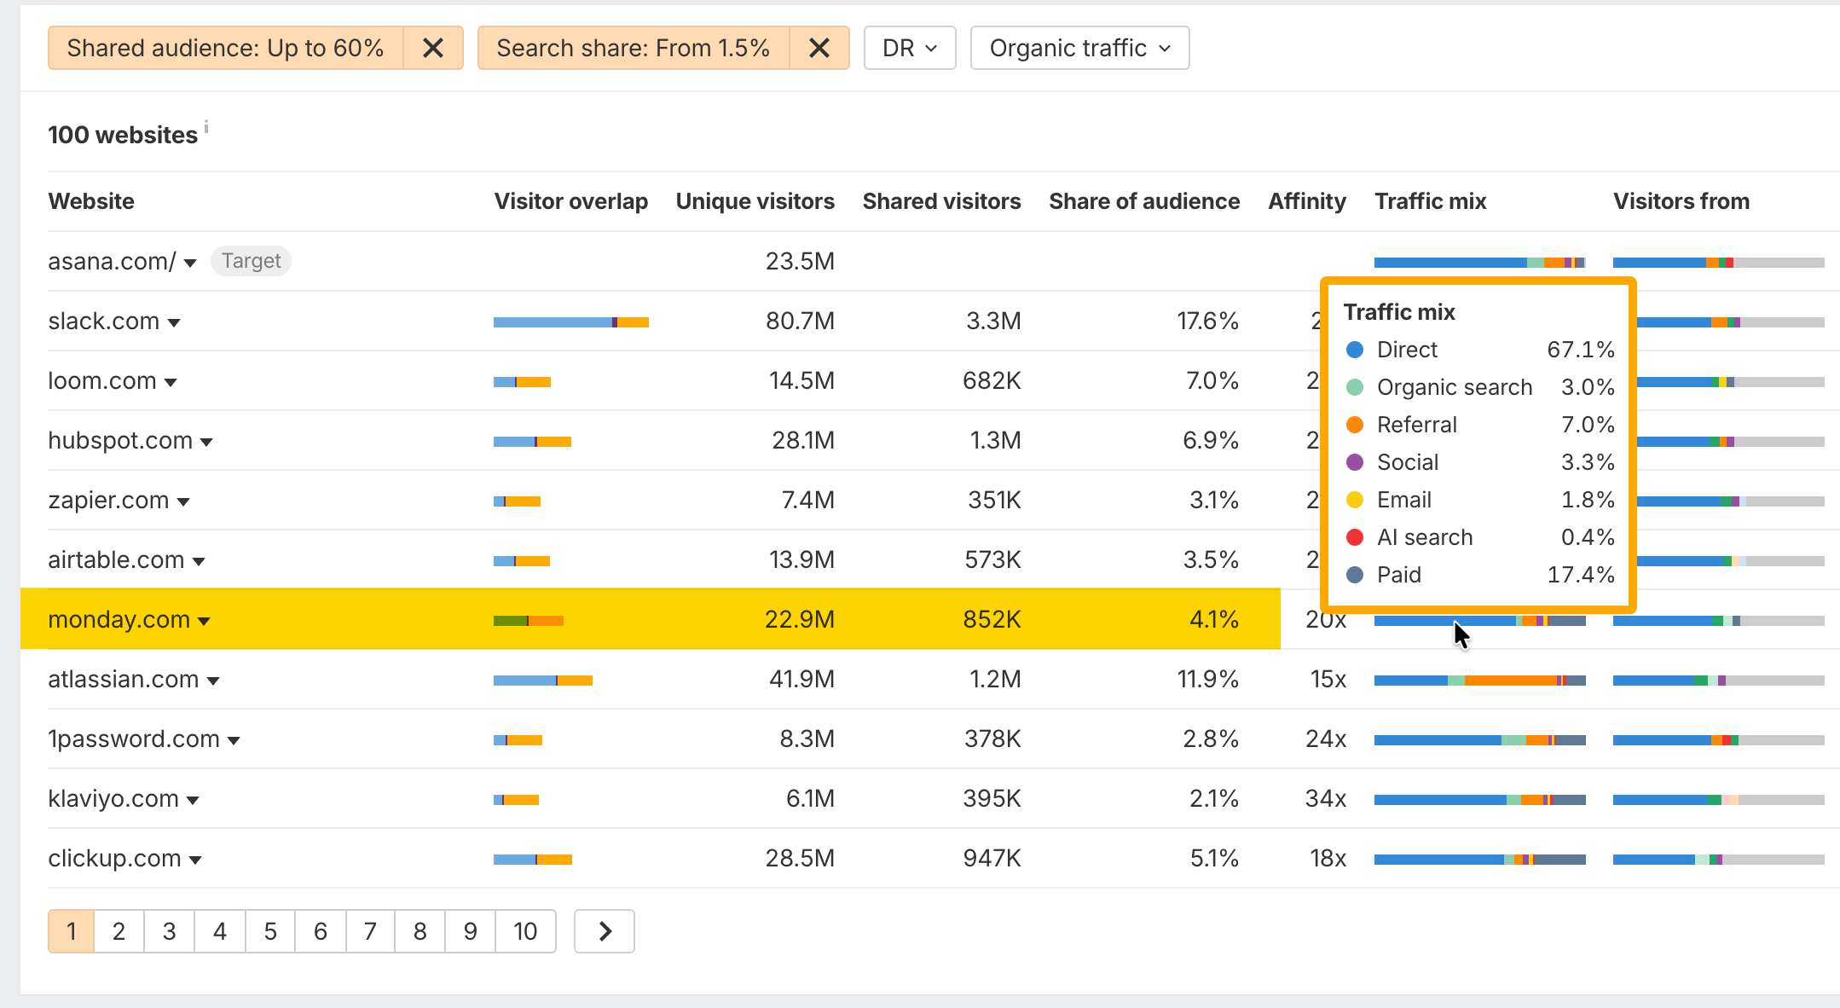This screenshot has height=1008, width=1840.
Task: Click the Visitors from column header
Action: [1681, 201]
